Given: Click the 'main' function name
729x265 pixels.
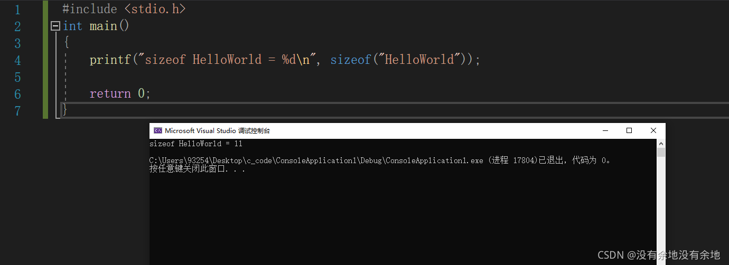Looking at the screenshot, I should (104, 26).
